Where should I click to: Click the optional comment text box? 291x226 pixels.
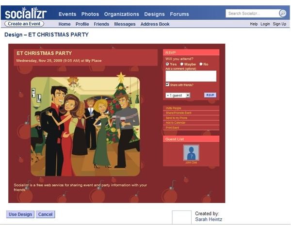tap(191, 76)
